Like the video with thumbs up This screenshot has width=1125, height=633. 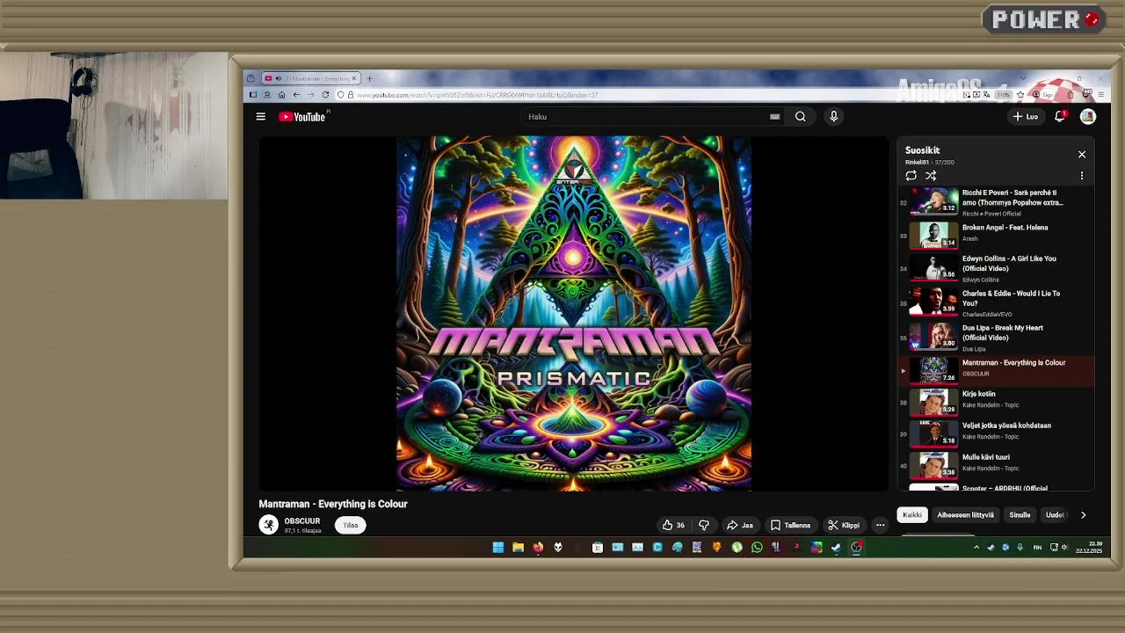(673, 526)
